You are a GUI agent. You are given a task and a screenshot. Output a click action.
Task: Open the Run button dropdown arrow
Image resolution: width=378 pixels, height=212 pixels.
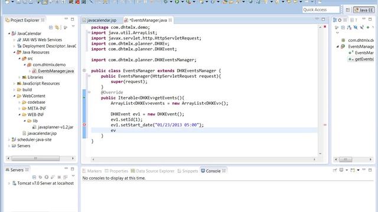tap(182, 2)
